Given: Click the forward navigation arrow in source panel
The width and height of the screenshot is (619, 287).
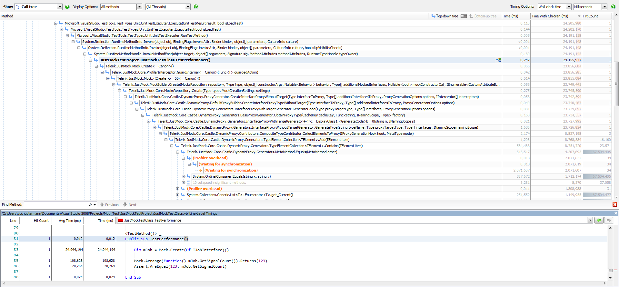Looking at the screenshot, I should pos(609,220).
